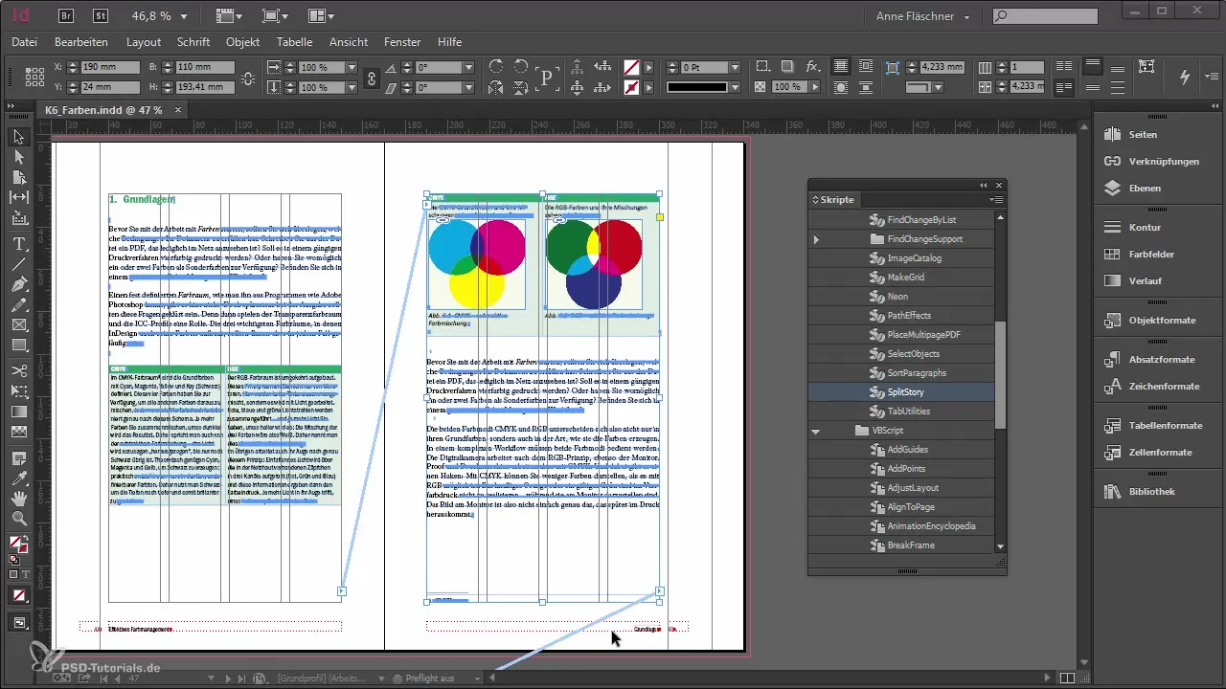Open the Kontur panel
The width and height of the screenshot is (1226, 689).
click(x=1145, y=228)
